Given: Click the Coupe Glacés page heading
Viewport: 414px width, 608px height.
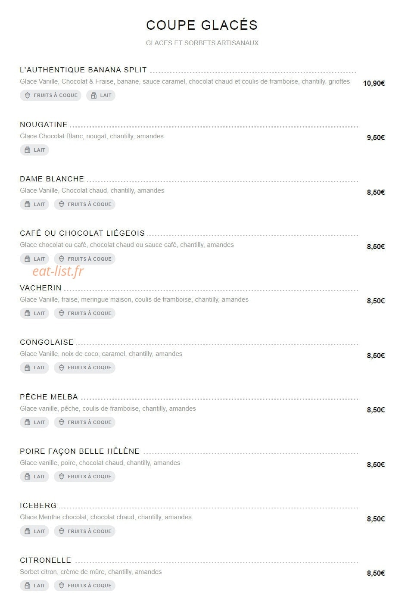Looking at the screenshot, I should tap(202, 25).
